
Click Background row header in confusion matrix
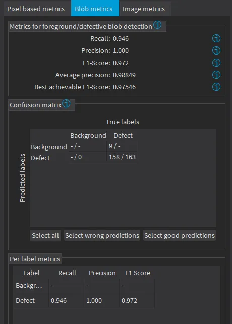tap(49, 147)
